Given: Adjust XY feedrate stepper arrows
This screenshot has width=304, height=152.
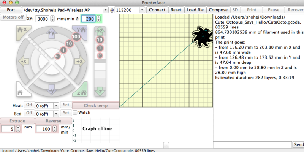Looking at the screenshot, I should (52, 19).
